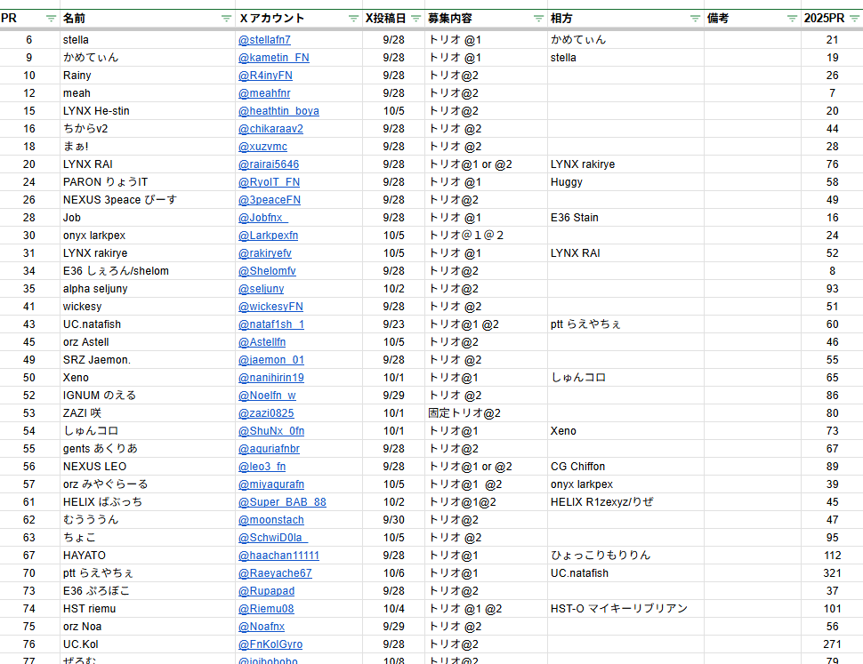This screenshot has width=863, height=664.
Task: Select 2025PR value 321
Action: [832, 573]
